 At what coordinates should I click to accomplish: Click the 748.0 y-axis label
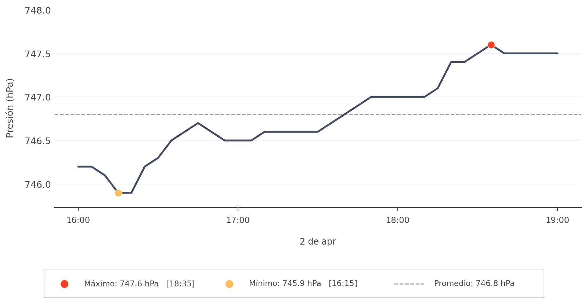(x=38, y=10)
